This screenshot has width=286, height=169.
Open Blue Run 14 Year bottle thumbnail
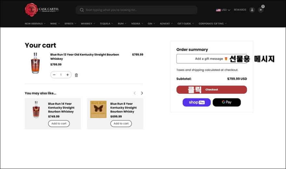tap(36, 110)
